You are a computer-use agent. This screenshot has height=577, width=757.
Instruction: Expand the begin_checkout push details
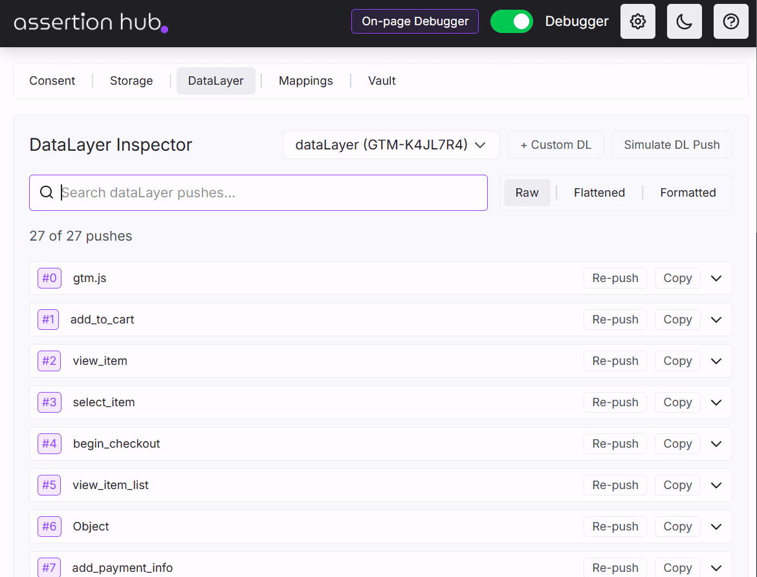(716, 444)
